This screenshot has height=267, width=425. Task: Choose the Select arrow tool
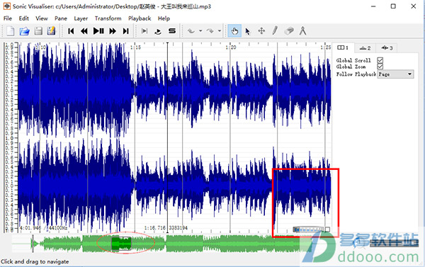tap(247, 31)
